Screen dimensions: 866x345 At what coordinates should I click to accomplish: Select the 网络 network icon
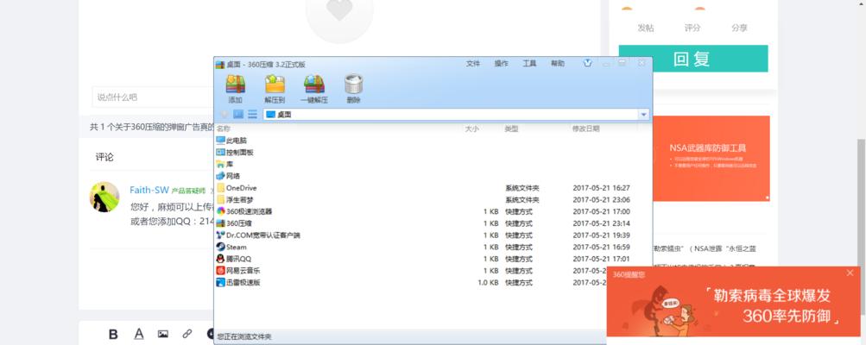tap(221, 176)
